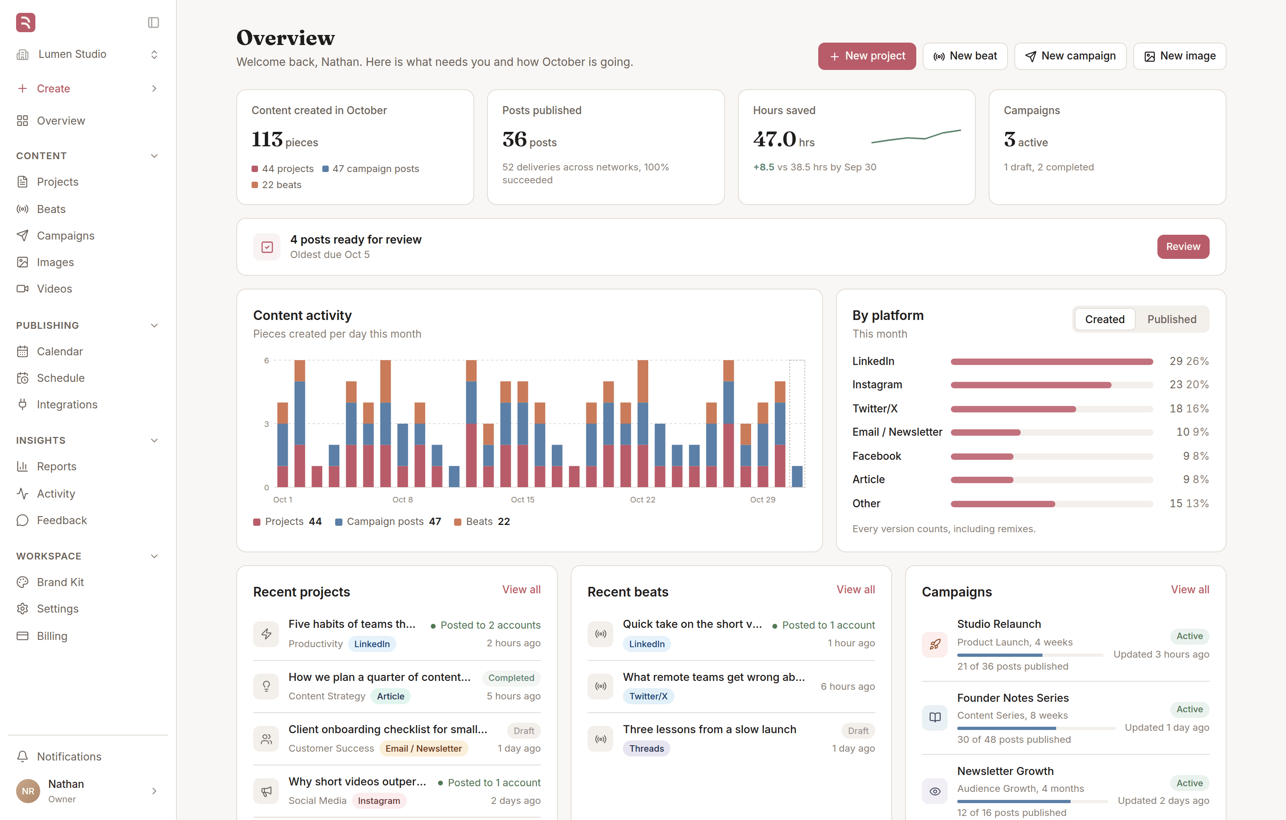Open Projects from the sidebar
The width and height of the screenshot is (1286, 820).
click(x=88, y=182)
